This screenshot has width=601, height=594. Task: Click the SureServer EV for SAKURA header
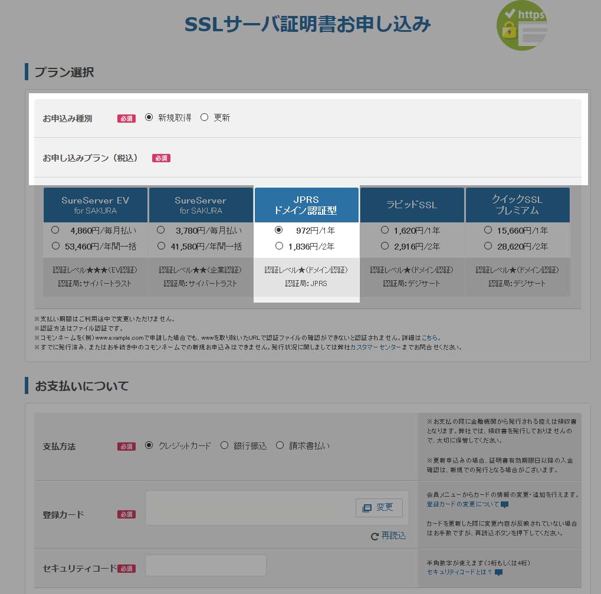pyautogui.click(x=96, y=205)
